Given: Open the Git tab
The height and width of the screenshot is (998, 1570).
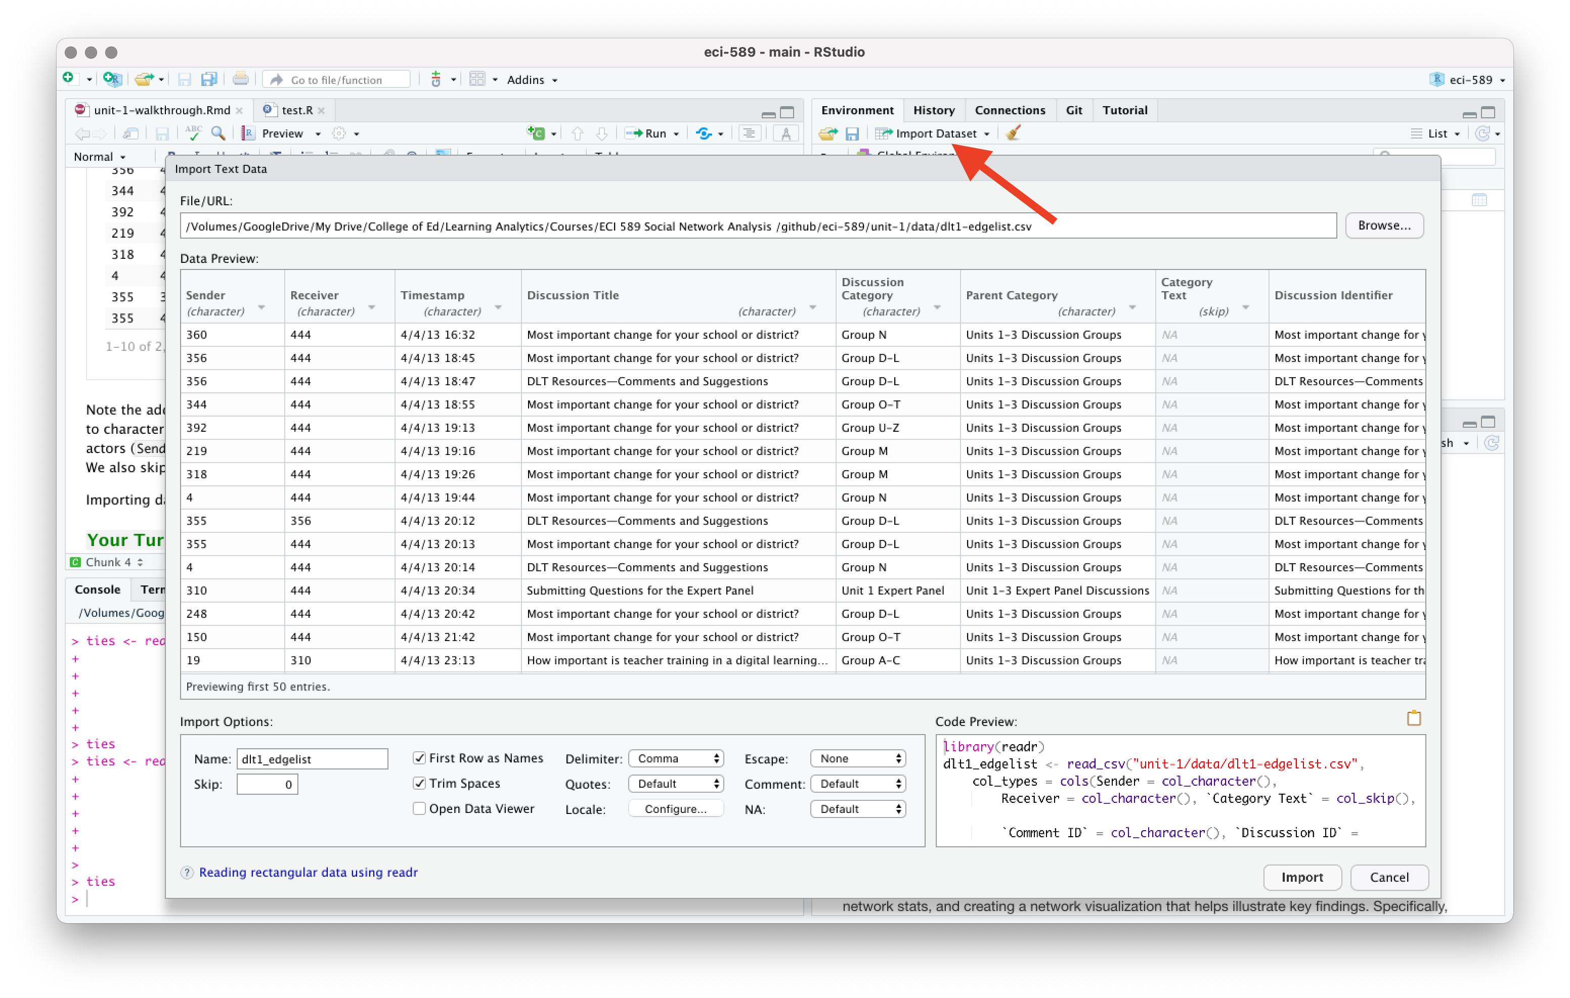Looking at the screenshot, I should 1074,110.
